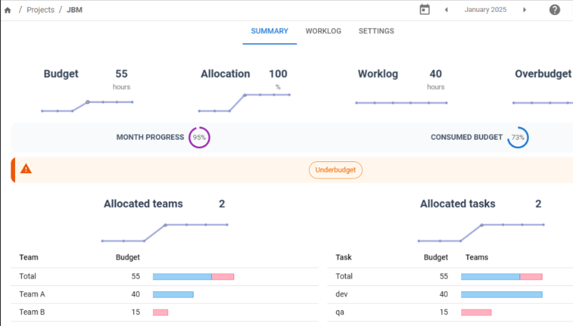Click the home icon in breadcrumb

8,11
